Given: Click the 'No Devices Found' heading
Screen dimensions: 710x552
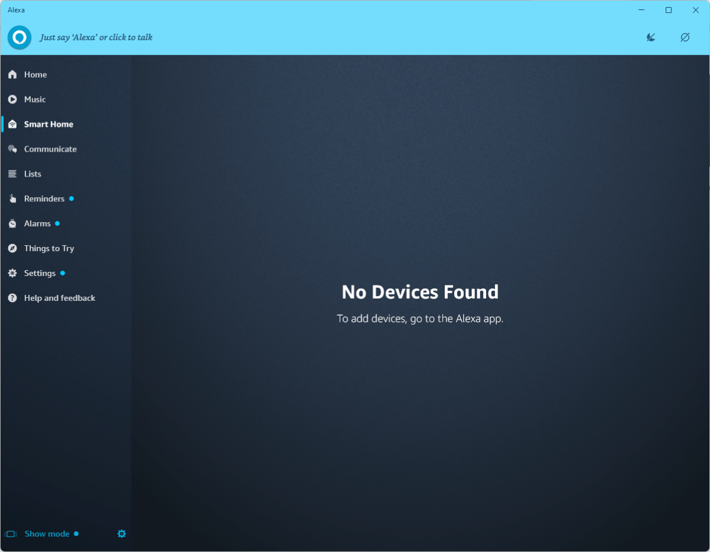Looking at the screenshot, I should [x=420, y=292].
